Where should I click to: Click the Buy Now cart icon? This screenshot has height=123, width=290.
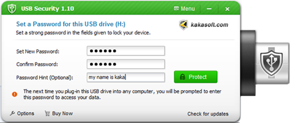point(47,113)
